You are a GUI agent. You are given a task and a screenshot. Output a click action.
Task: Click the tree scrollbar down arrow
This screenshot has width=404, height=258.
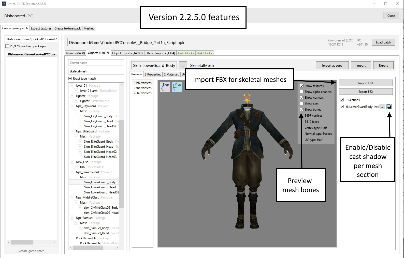coord(121,243)
